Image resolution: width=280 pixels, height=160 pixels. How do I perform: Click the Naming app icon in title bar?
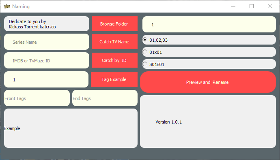coord(7,6)
